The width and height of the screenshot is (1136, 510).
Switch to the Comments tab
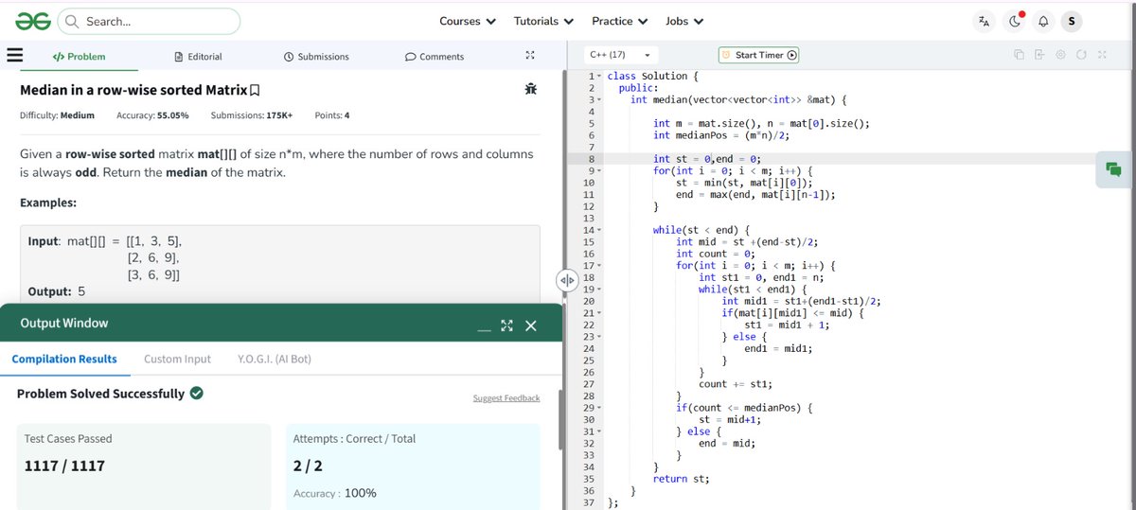tap(435, 57)
